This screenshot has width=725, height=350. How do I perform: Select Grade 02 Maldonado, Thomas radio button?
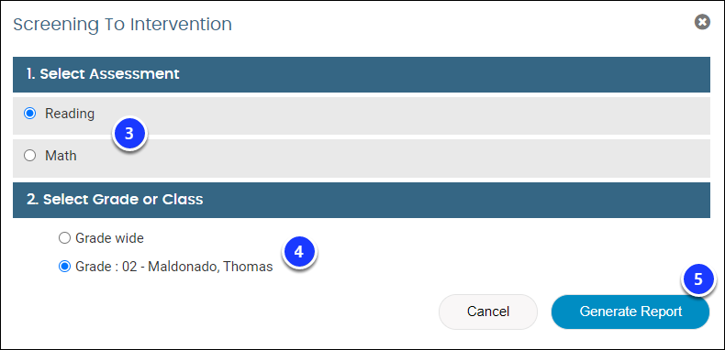pyautogui.click(x=64, y=267)
